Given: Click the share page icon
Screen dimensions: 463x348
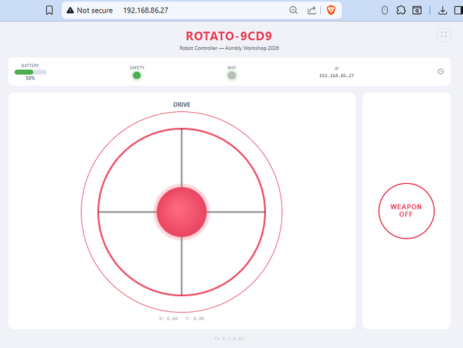Looking at the screenshot, I should [312, 10].
